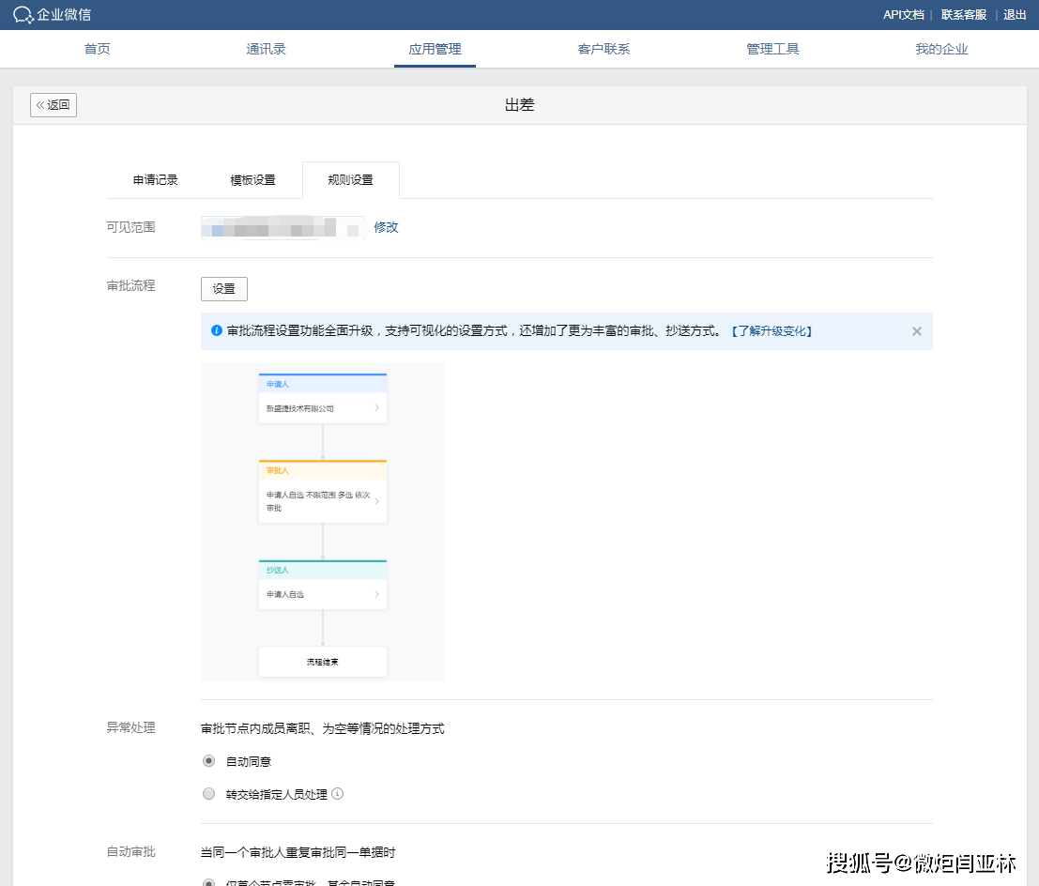Click the 申请人 node header in flowchart

[x=323, y=384]
